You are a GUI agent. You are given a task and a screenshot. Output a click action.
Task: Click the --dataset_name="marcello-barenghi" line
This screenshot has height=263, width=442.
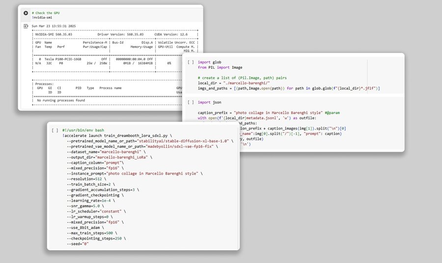tap(106, 152)
